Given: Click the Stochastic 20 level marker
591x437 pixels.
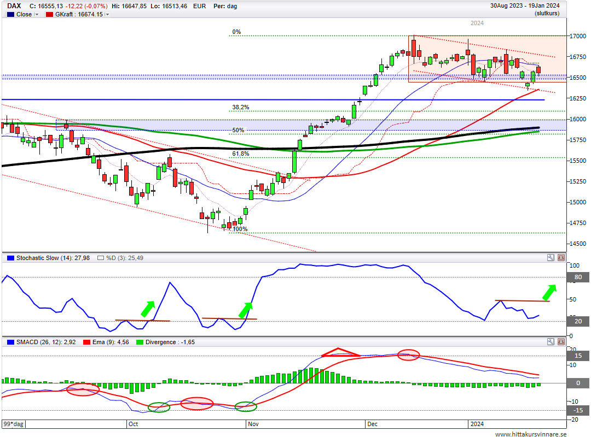Looking at the screenshot, I should [578, 321].
